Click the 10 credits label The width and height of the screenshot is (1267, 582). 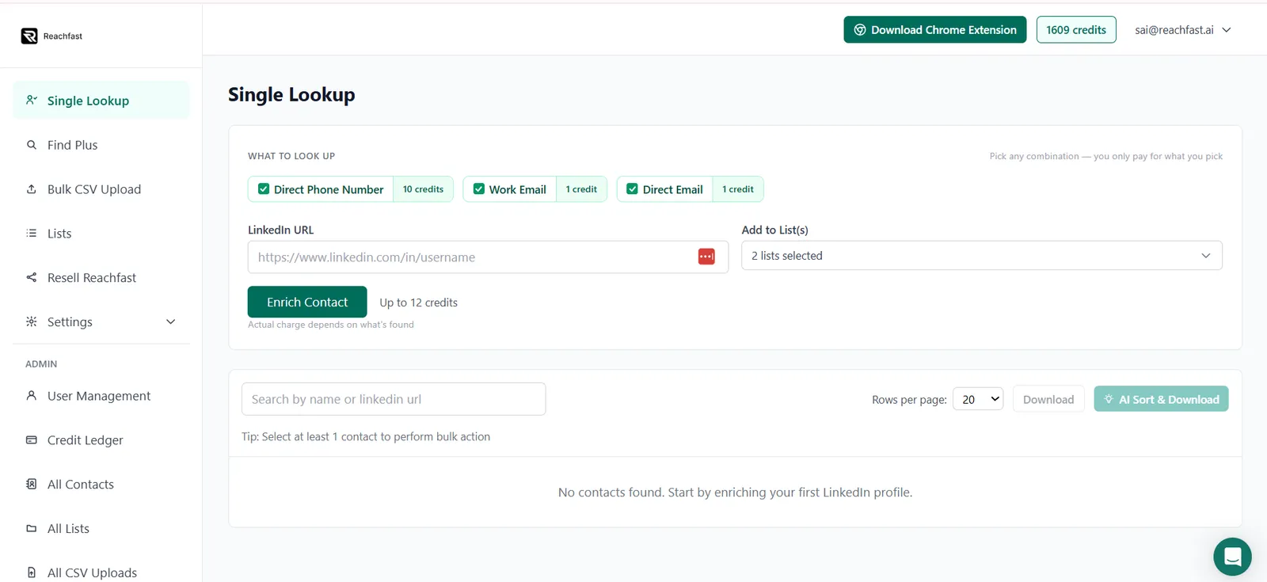tap(423, 189)
